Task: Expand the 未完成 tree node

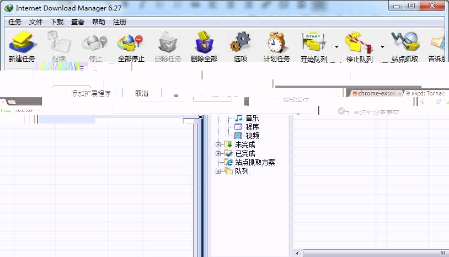Action: coord(218,145)
